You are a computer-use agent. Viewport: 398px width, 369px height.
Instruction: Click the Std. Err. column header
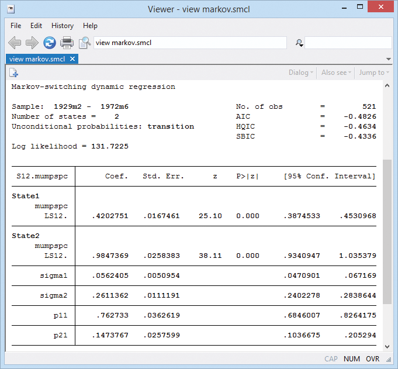[x=163, y=176]
